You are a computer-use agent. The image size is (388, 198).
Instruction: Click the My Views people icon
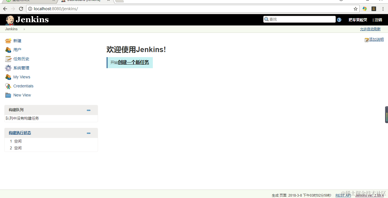(8, 77)
